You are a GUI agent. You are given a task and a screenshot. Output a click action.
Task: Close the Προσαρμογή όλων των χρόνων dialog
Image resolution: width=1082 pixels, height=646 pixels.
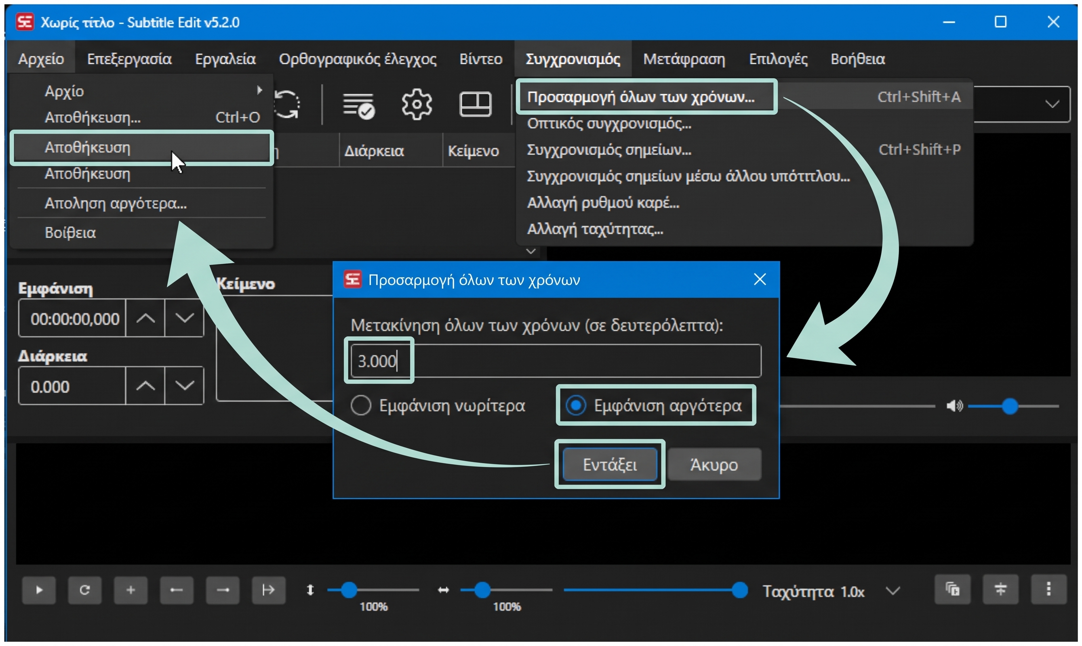[x=760, y=279]
